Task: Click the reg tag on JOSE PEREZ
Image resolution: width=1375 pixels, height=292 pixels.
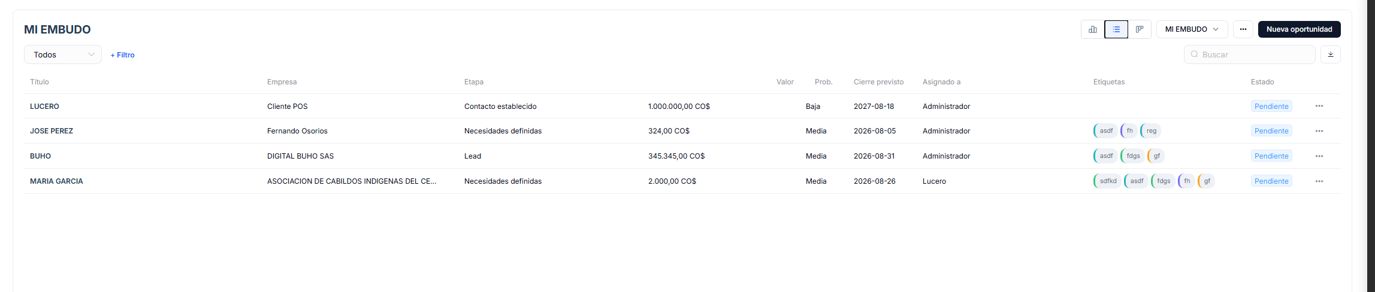Action: (x=1151, y=131)
